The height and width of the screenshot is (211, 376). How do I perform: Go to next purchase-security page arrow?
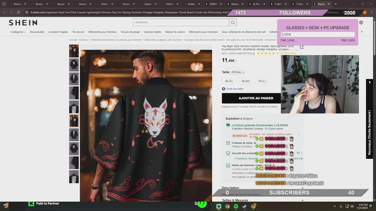[x=301, y=153]
